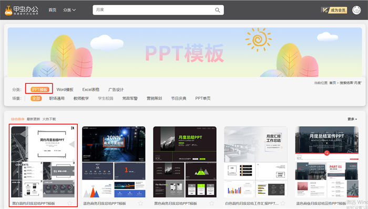Filter by 学生校园 scene

pos(106,98)
